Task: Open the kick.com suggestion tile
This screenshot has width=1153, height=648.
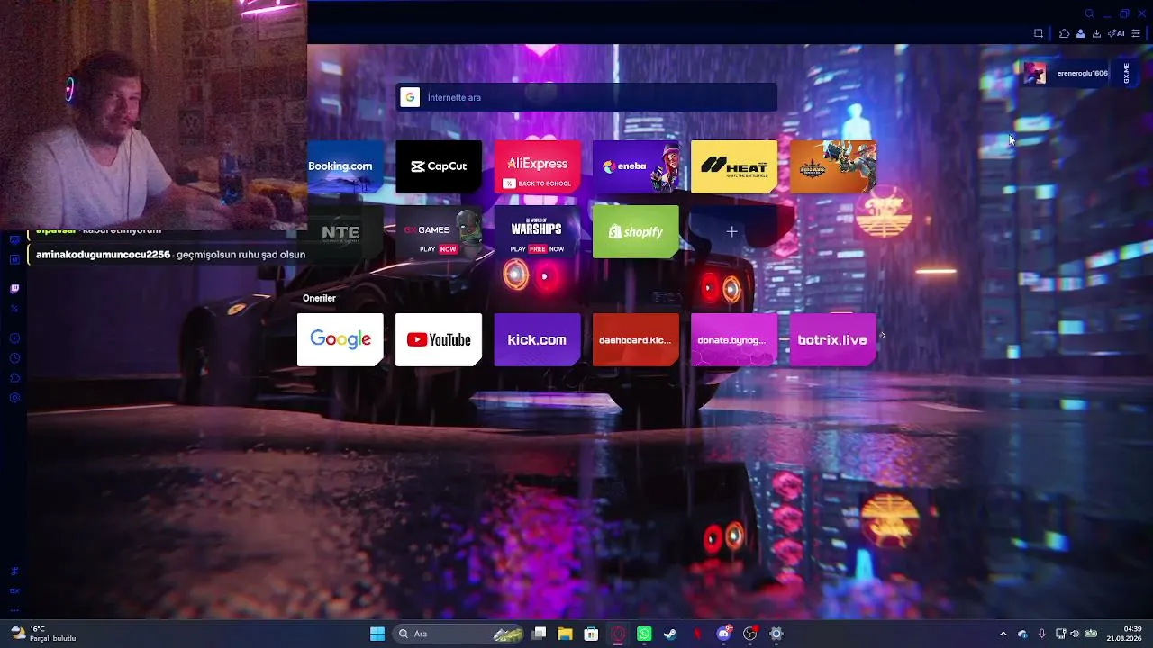Action: pos(538,339)
